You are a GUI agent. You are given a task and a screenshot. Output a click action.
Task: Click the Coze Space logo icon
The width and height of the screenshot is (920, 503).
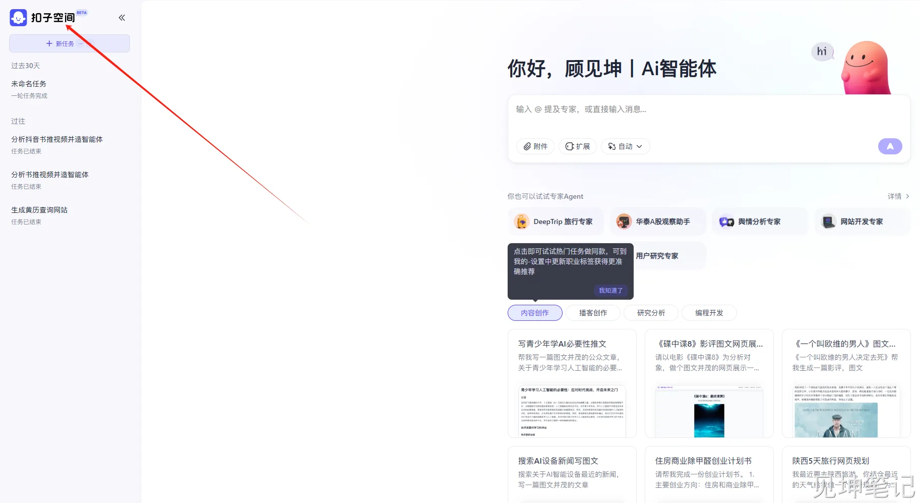[18, 18]
